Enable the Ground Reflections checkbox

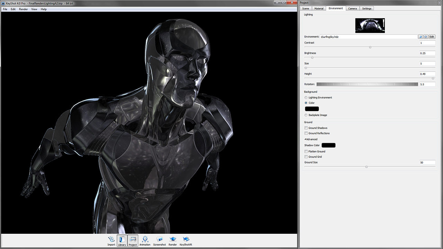[x=306, y=133]
